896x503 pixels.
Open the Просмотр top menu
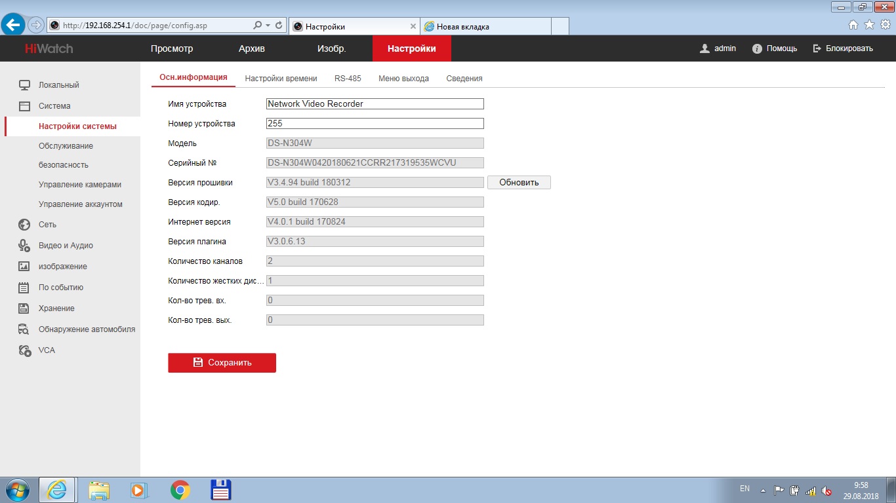(172, 48)
